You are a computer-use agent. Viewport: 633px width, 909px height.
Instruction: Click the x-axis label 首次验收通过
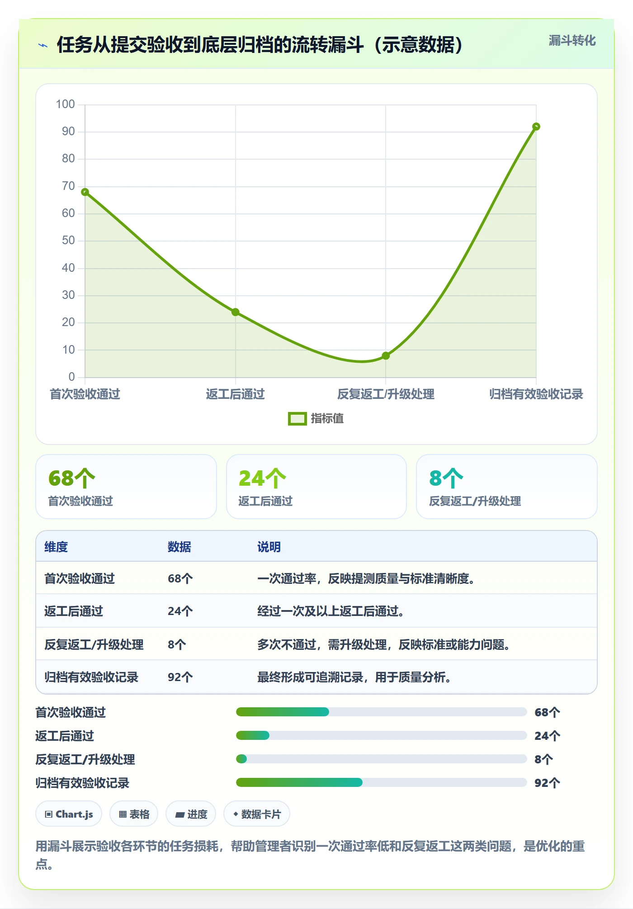(85, 394)
